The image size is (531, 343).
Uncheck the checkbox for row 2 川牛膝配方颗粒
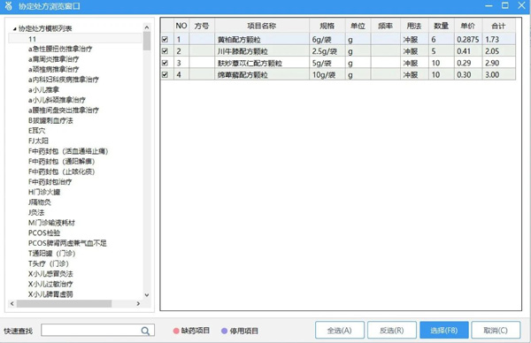coord(165,51)
